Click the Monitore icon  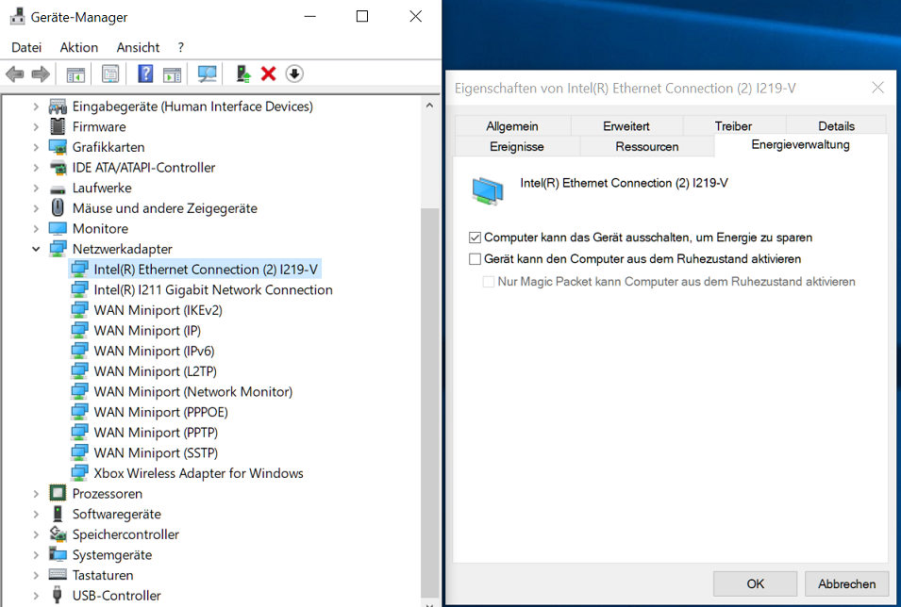pos(58,228)
